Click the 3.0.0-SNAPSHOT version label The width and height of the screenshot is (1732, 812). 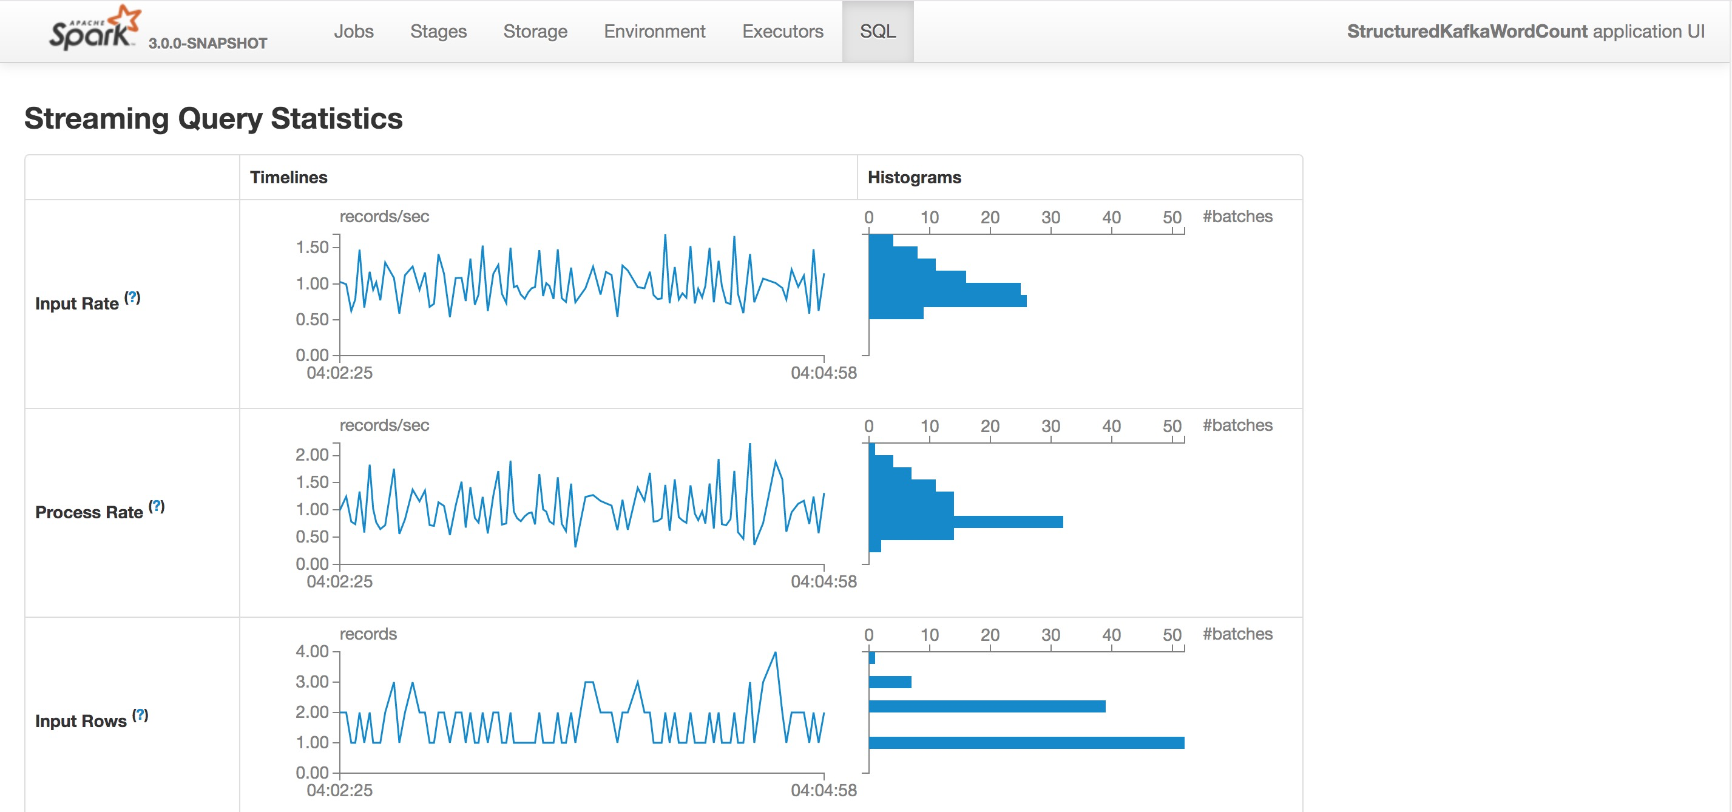[207, 44]
